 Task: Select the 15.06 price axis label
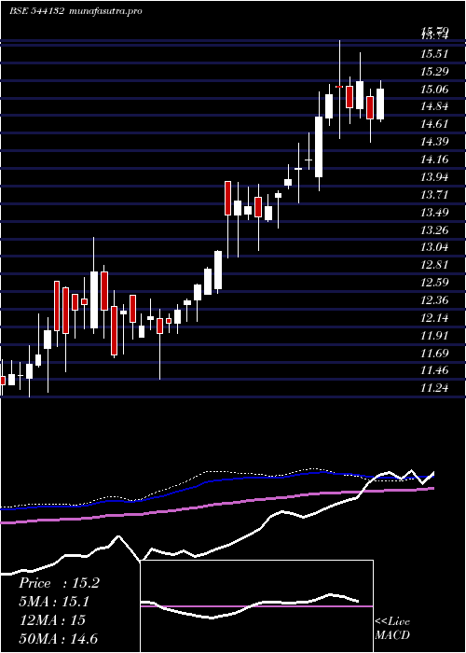point(434,90)
